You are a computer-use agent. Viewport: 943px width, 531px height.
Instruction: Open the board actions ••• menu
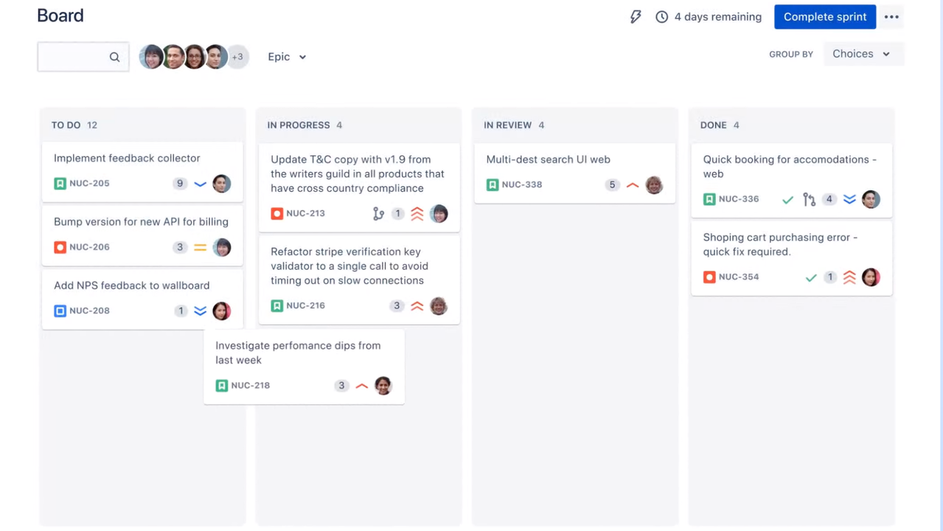[x=891, y=16]
